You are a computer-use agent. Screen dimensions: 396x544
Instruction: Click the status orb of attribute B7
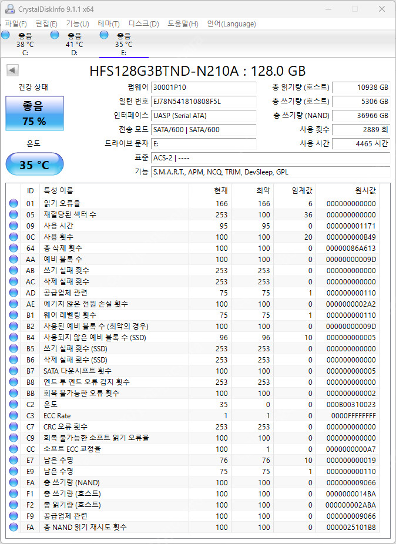click(14, 371)
